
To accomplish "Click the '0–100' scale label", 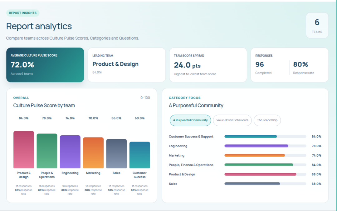I will pyautogui.click(x=145, y=98).
